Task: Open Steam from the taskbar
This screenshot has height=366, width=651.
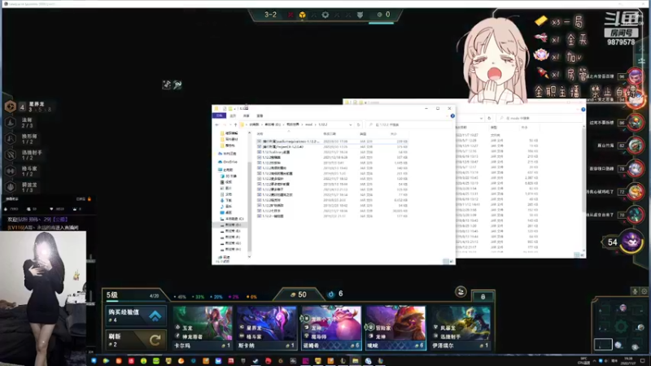Action: [x=256, y=361]
